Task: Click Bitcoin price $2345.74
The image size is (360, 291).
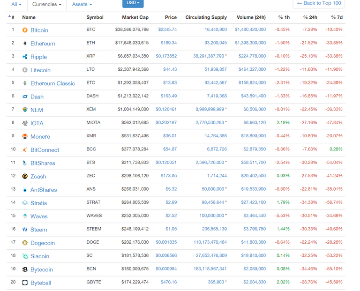Action: [x=167, y=30]
